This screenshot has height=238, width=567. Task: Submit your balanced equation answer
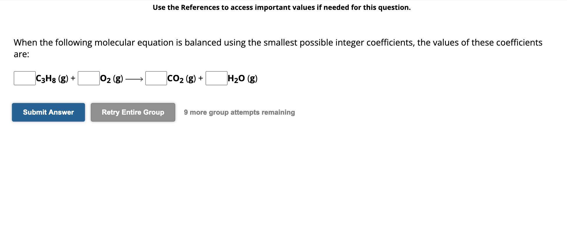[48, 112]
